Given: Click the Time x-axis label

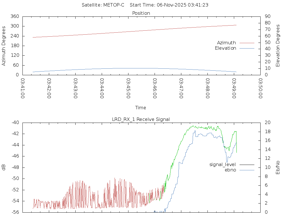Looking at the screenshot, I should (x=141, y=108).
